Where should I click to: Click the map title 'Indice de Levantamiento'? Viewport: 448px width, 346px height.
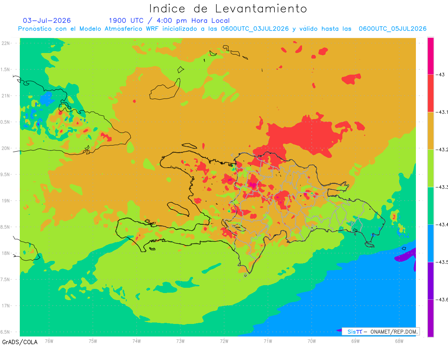(x=228, y=8)
